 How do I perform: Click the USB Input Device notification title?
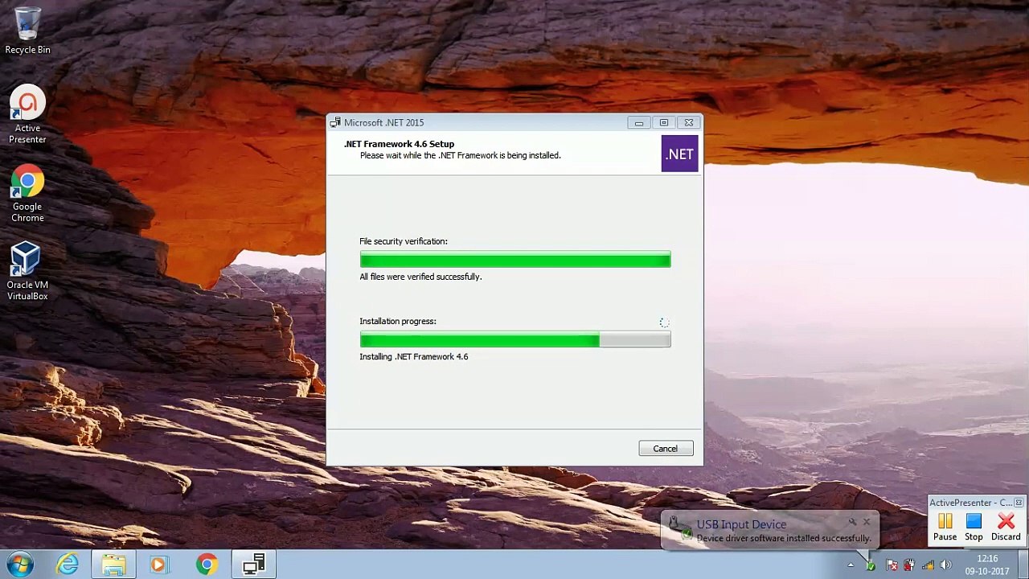coord(741,524)
